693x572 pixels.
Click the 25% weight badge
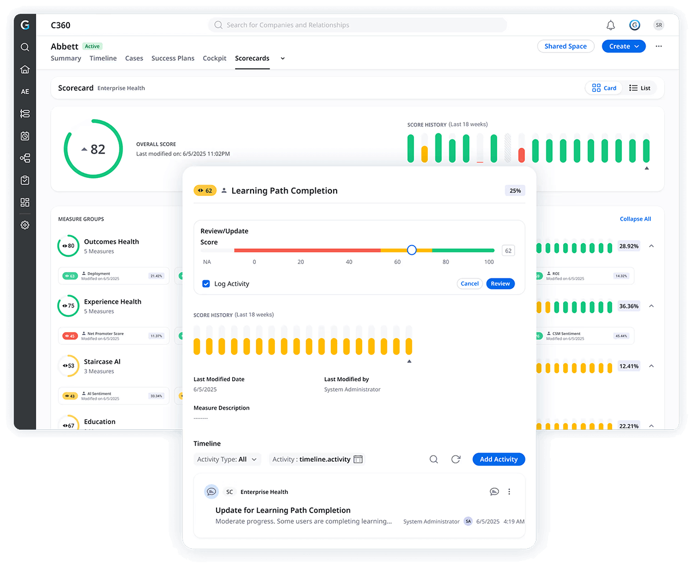tap(515, 191)
